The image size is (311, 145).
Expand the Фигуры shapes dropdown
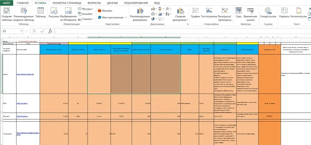click(x=86, y=9)
